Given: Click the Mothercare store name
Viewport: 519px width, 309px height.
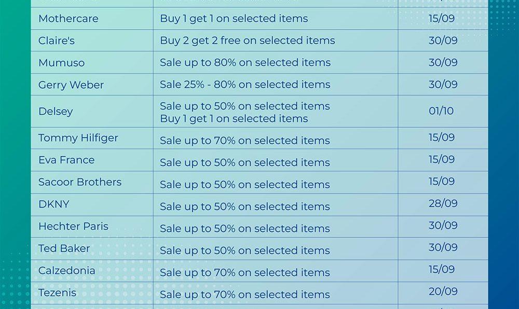Looking at the screenshot, I should point(68,19).
